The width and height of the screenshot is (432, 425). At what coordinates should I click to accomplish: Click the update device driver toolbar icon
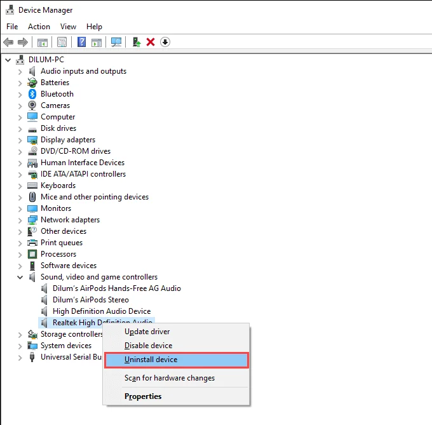click(137, 42)
